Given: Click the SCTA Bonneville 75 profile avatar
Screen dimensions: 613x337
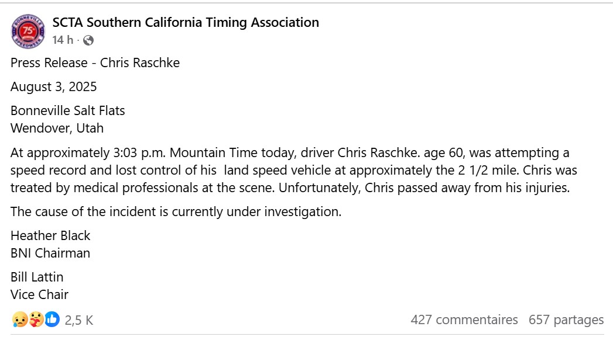Looking at the screenshot, I should pyautogui.click(x=28, y=32).
